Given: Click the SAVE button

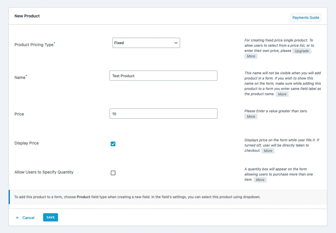Looking at the screenshot, I should (x=50, y=217).
